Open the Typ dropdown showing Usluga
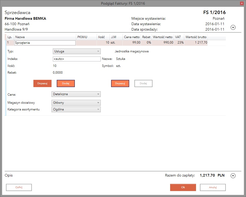 [77, 51]
